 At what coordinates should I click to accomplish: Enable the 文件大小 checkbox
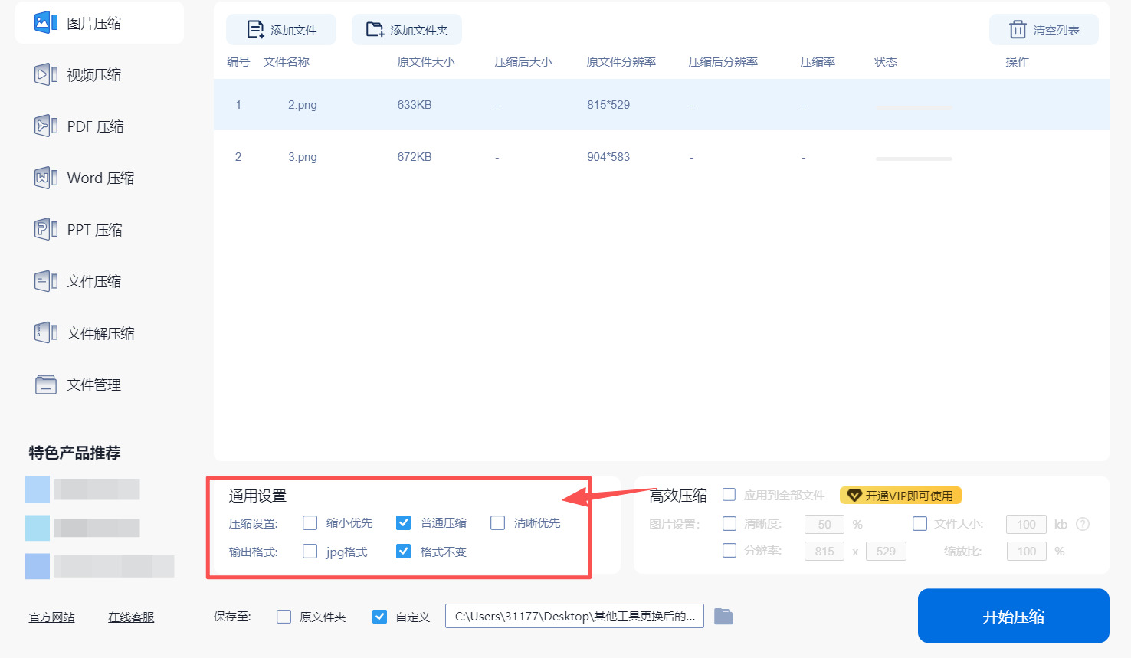tap(920, 524)
